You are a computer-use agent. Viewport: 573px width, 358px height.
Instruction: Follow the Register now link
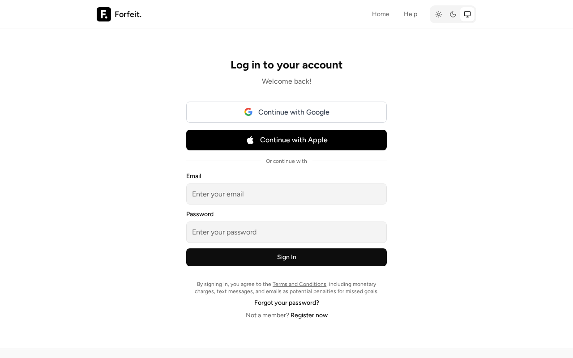coord(309,315)
